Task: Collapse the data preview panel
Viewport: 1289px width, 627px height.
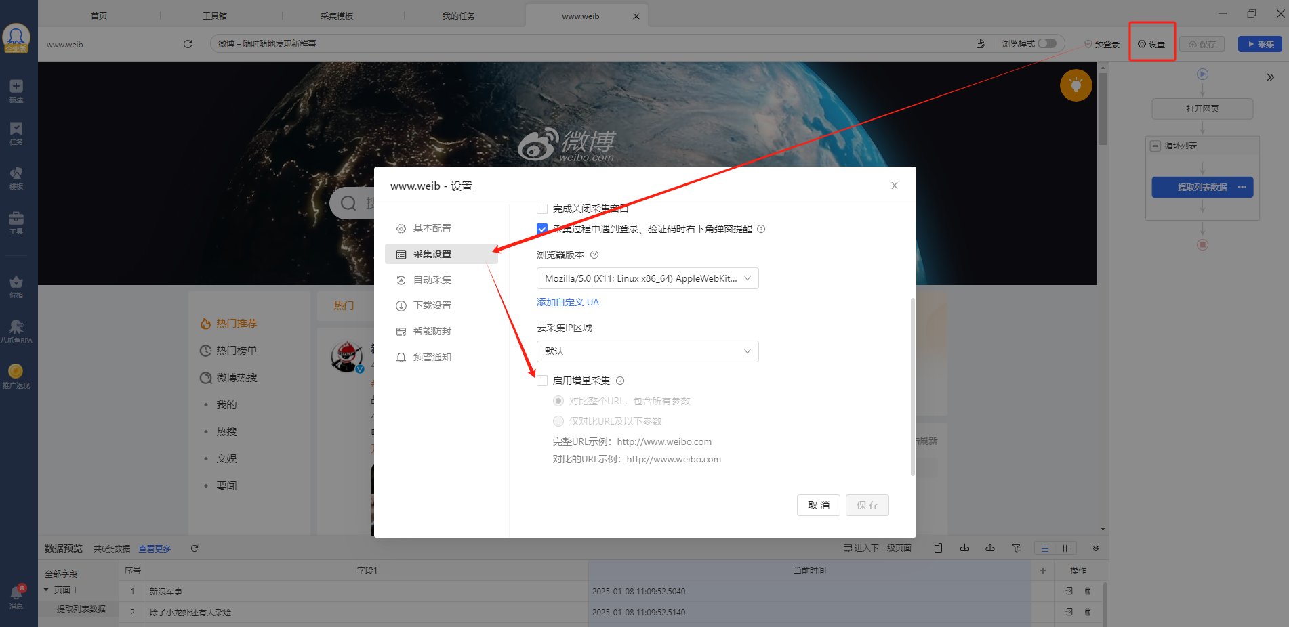Action: click(x=1096, y=548)
